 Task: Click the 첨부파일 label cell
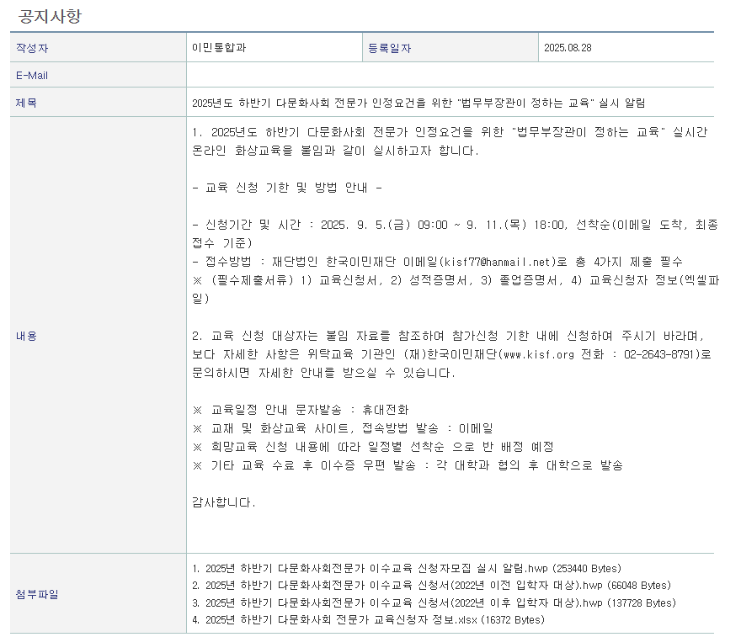click(98, 594)
